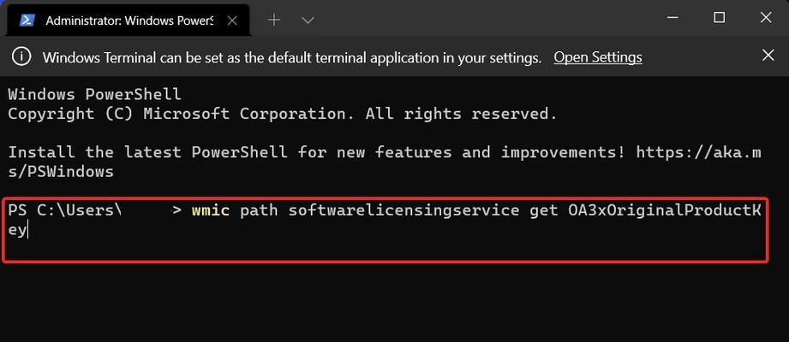This screenshot has height=342, width=789.
Task: Select the Administrator: Windows PowerShell tab title
Action: point(129,21)
